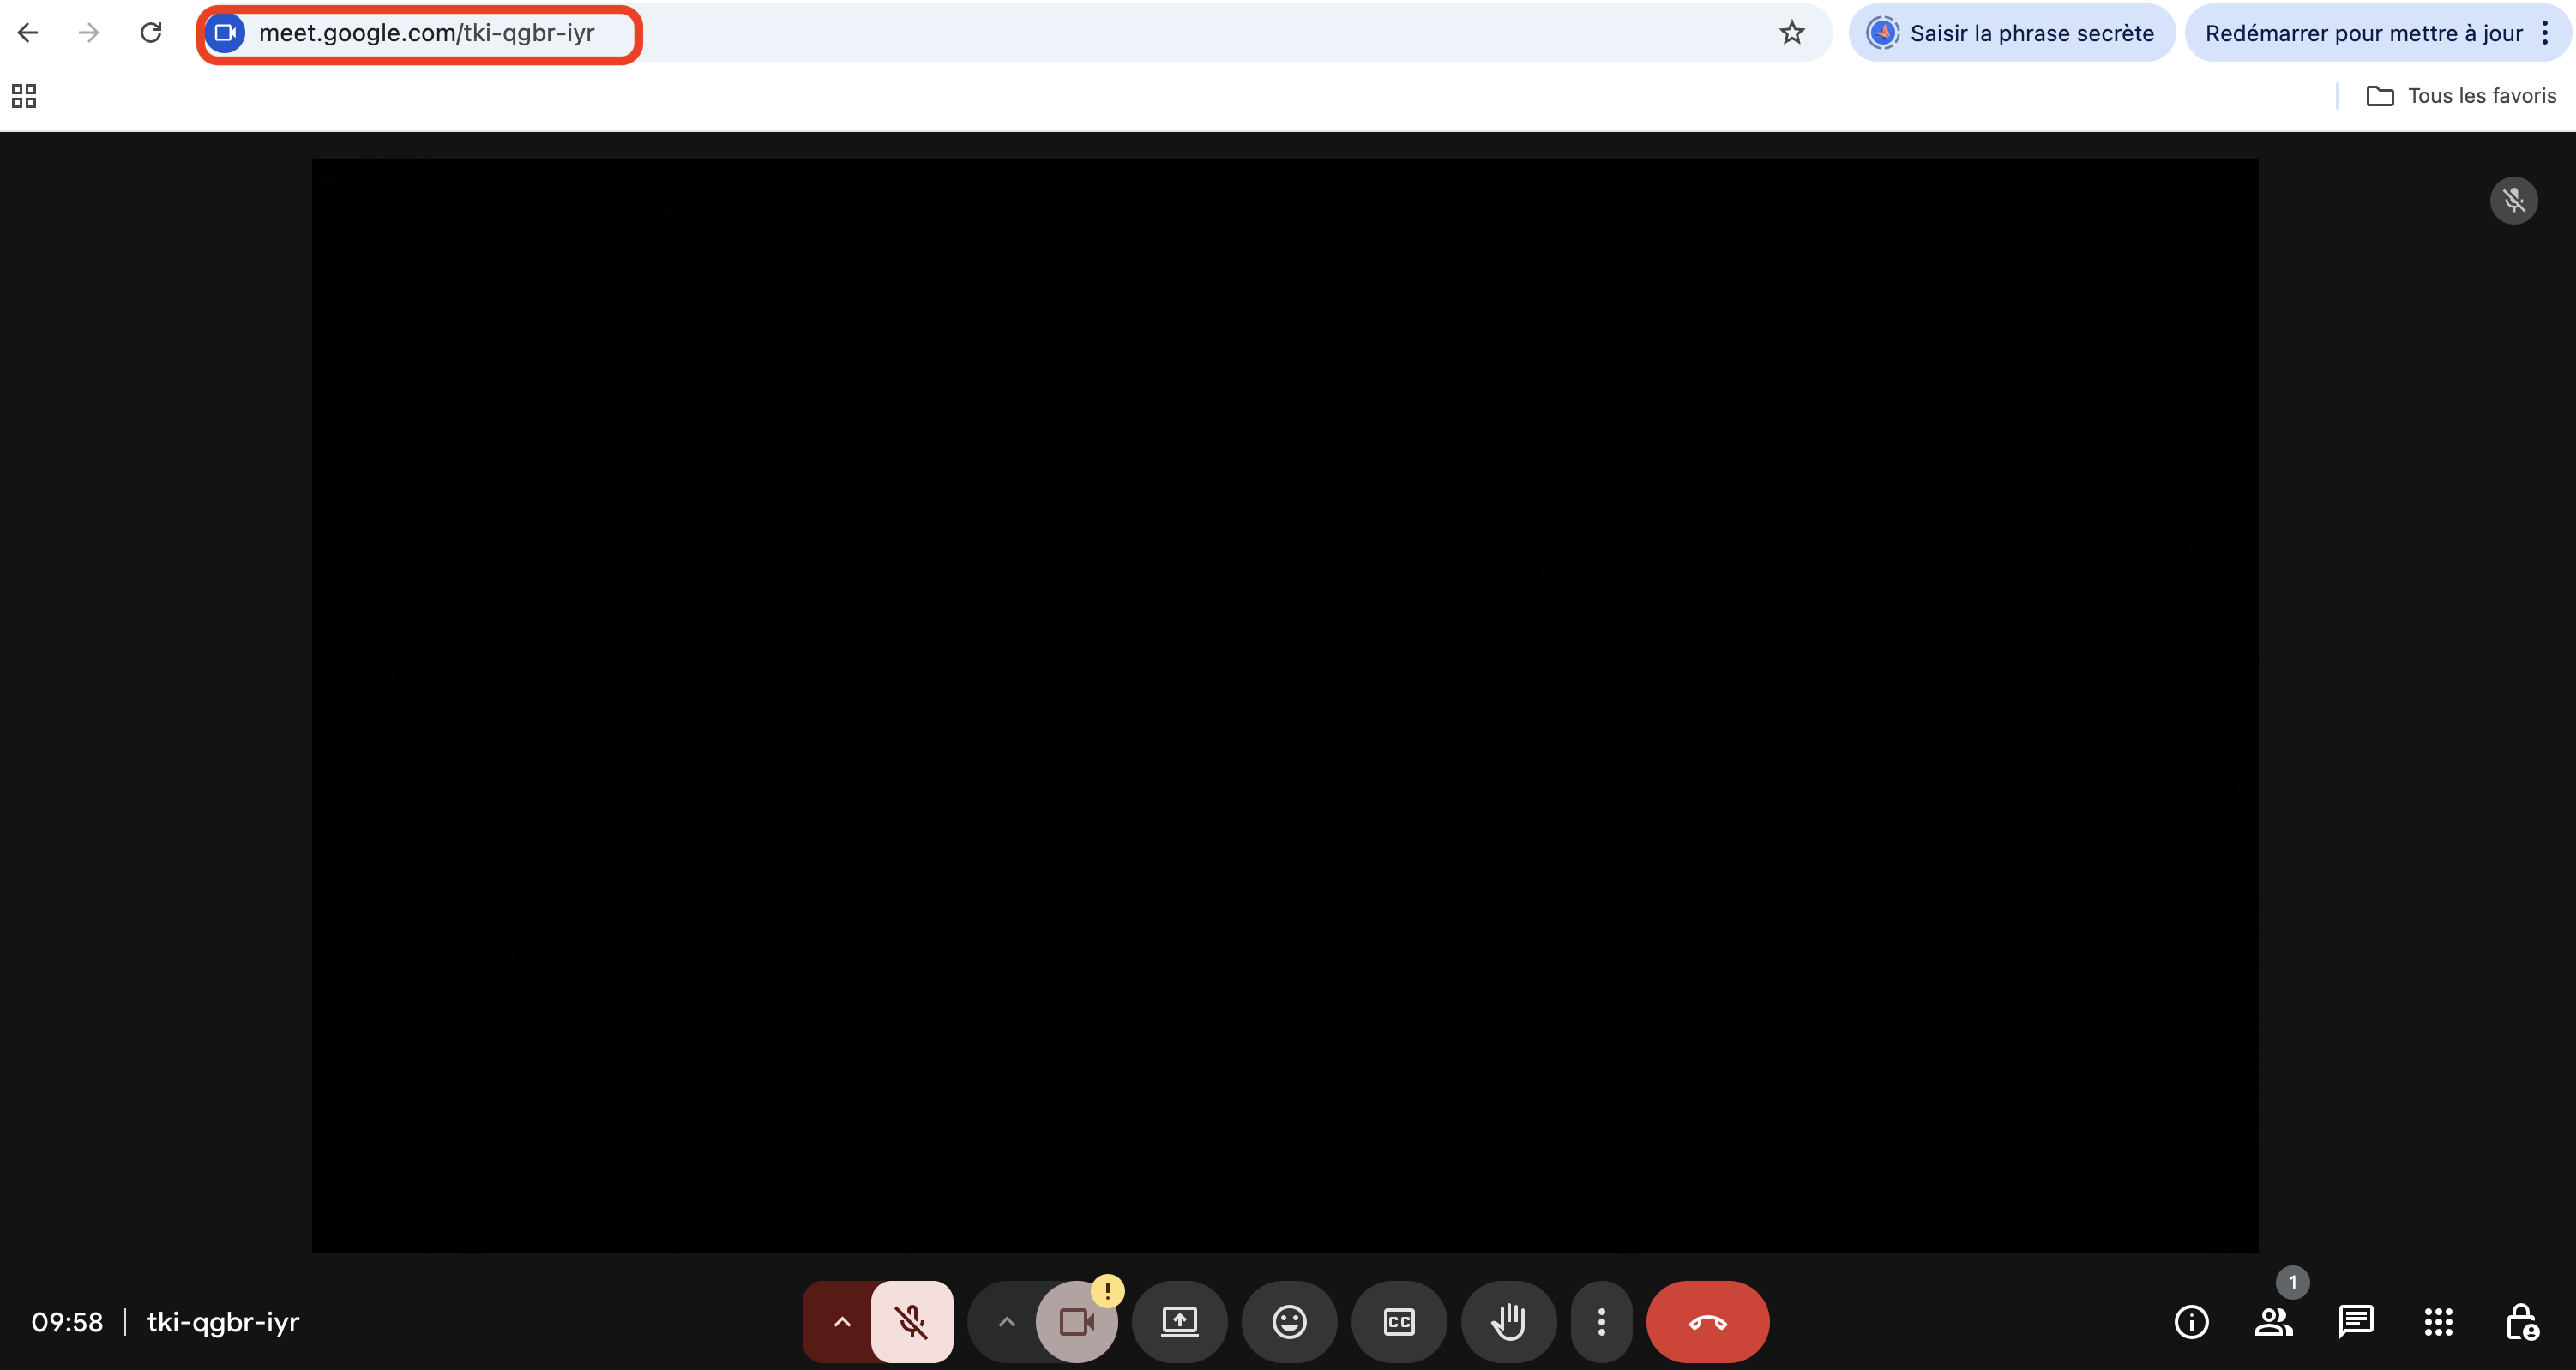Open host controls lock icon
2576x1370 pixels.
point(2521,1321)
